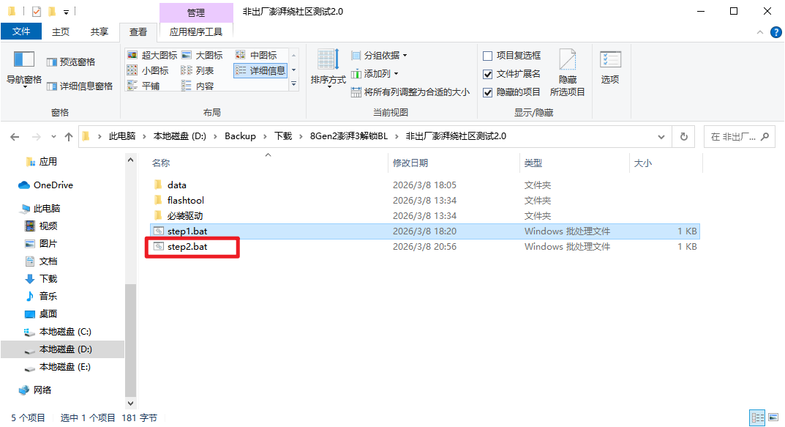Screen dimensions: 785x427
Task: Enable Item check boxes option
Action: 511,56
